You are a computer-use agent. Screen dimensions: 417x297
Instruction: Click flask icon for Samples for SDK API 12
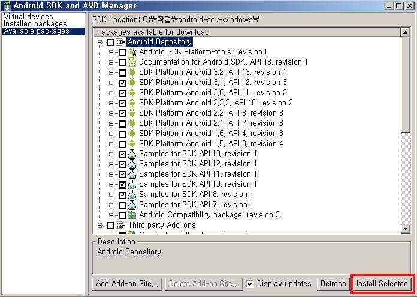point(132,164)
